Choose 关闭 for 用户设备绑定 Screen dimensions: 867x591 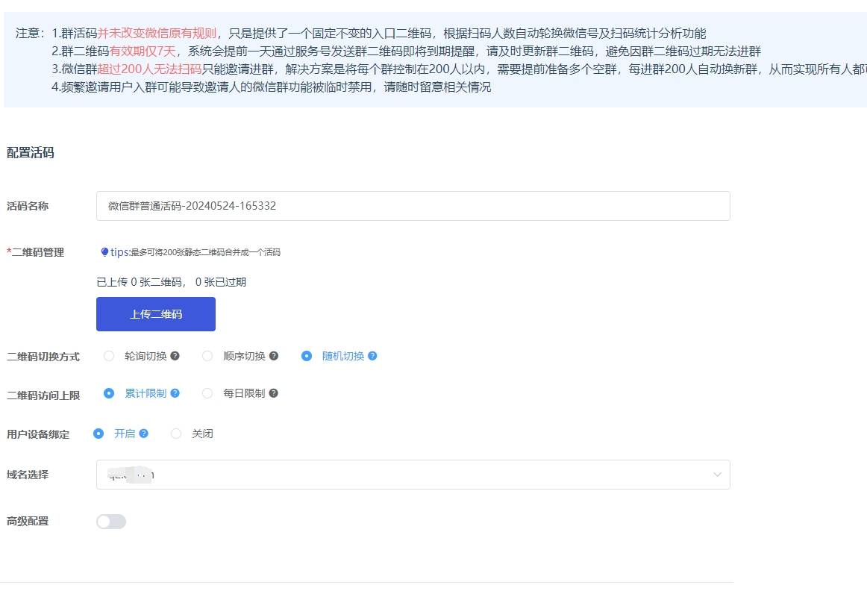[x=176, y=434]
